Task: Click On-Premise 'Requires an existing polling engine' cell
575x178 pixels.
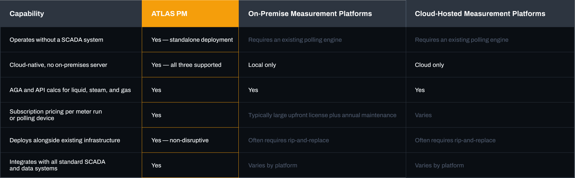Action: 295,40
